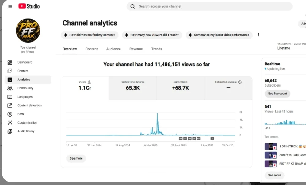
Task: Click the Estimated revenue clock icon
Action: pos(240,82)
